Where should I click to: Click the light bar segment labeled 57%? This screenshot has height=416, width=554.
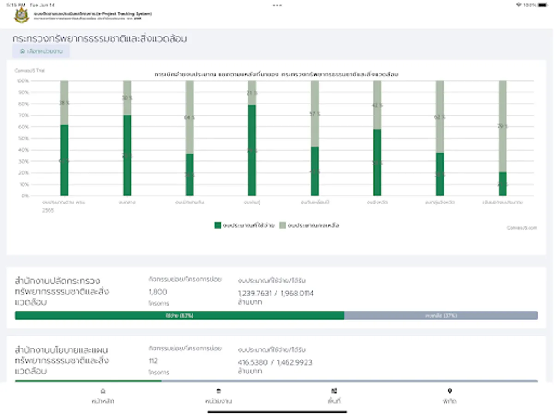click(x=315, y=114)
